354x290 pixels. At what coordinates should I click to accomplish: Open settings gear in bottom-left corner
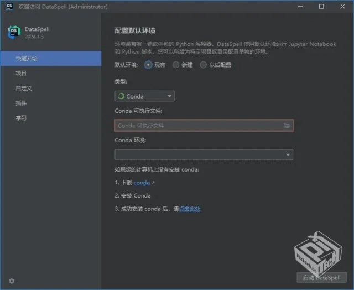tap(12, 281)
